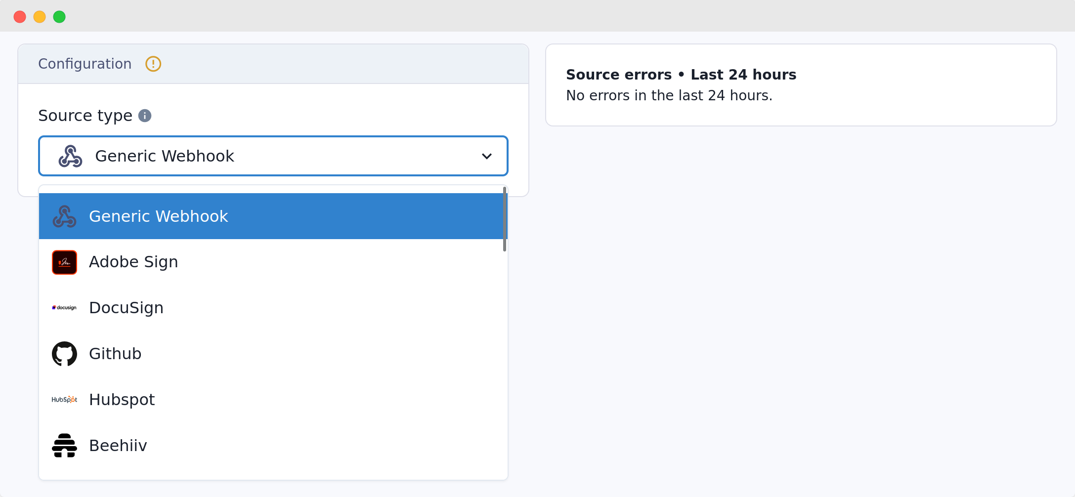This screenshot has width=1075, height=497.
Task: Click the warning icon next to Configuration
Action: pyautogui.click(x=153, y=64)
